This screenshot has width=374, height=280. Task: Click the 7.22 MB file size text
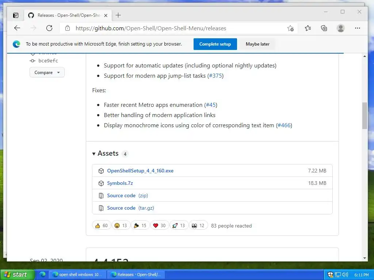click(317, 171)
